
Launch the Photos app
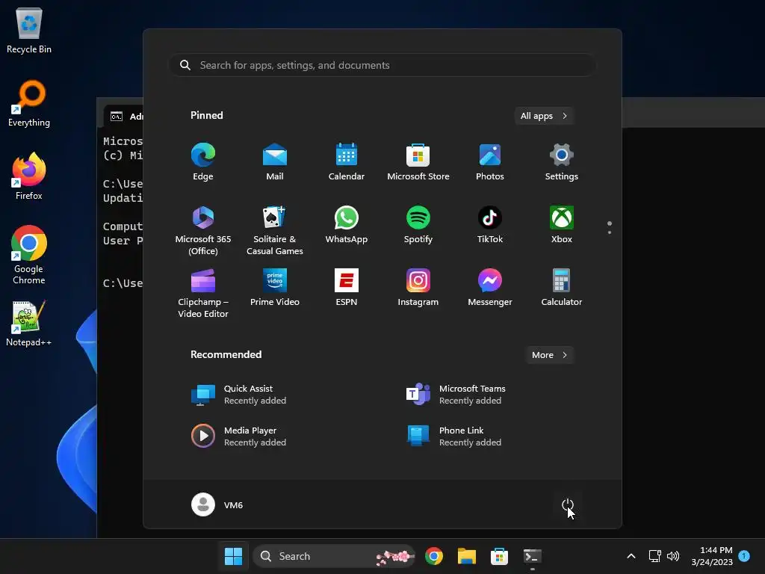point(490,162)
